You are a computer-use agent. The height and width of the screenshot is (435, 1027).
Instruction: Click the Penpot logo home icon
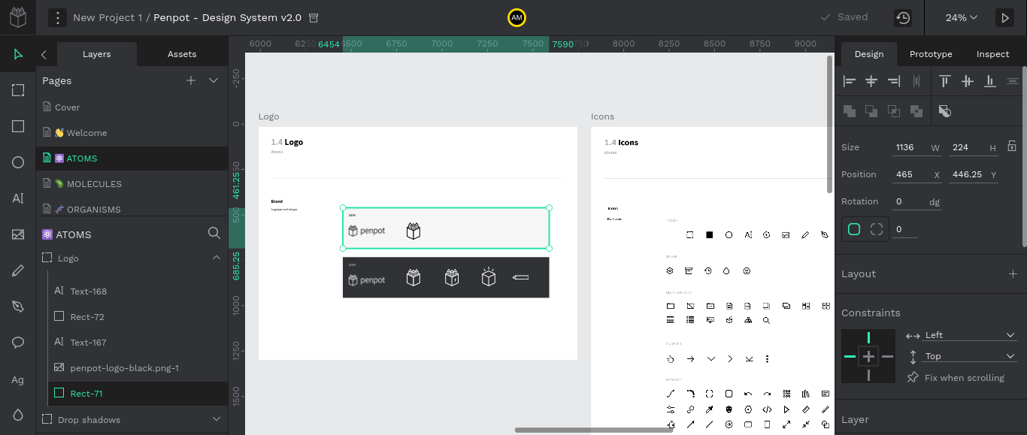pos(18,17)
